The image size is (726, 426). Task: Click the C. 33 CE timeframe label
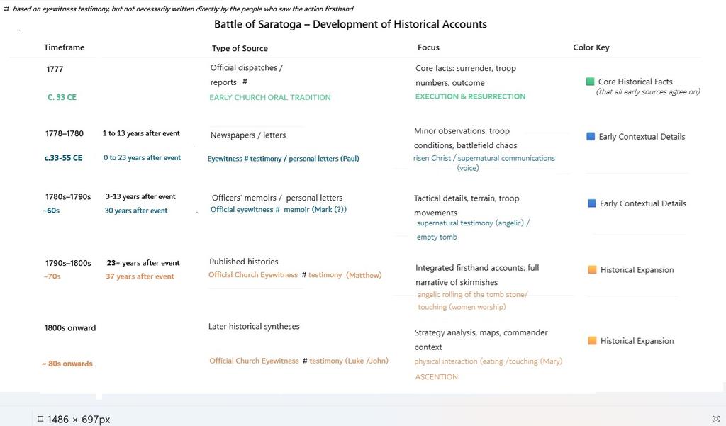pos(62,97)
